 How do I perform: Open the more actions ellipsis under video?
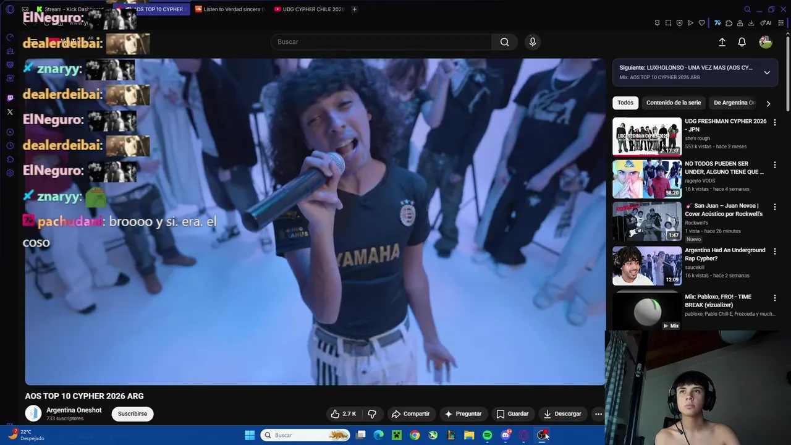click(598, 413)
